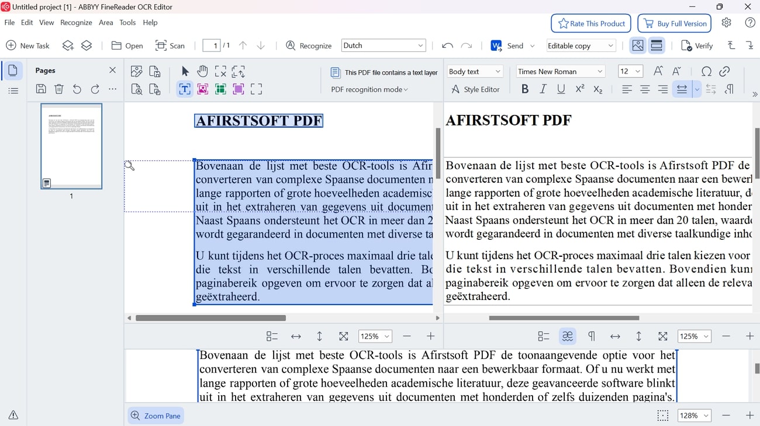This screenshot has width=760, height=426.
Task: Open the image editor icon
Action: (x=137, y=71)
